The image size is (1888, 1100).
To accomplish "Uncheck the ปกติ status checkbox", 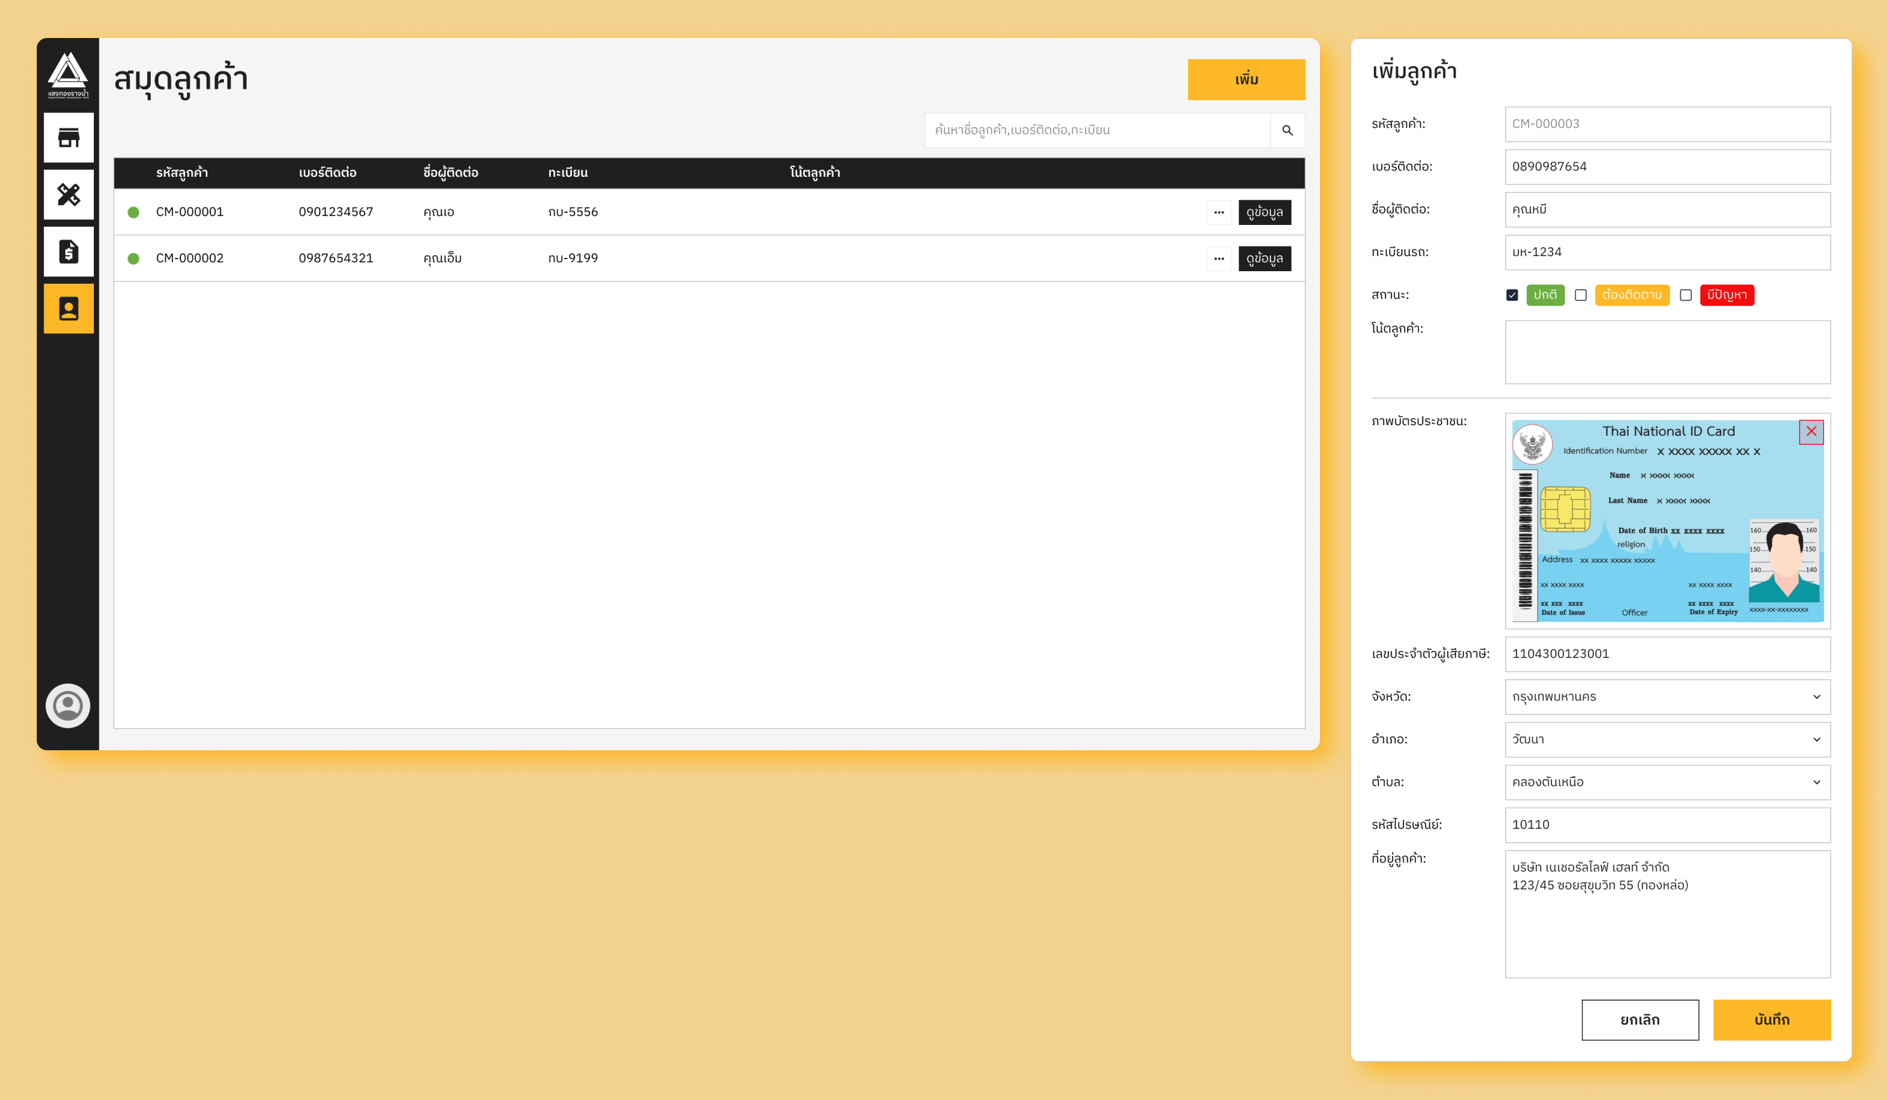I will 1513,295.
